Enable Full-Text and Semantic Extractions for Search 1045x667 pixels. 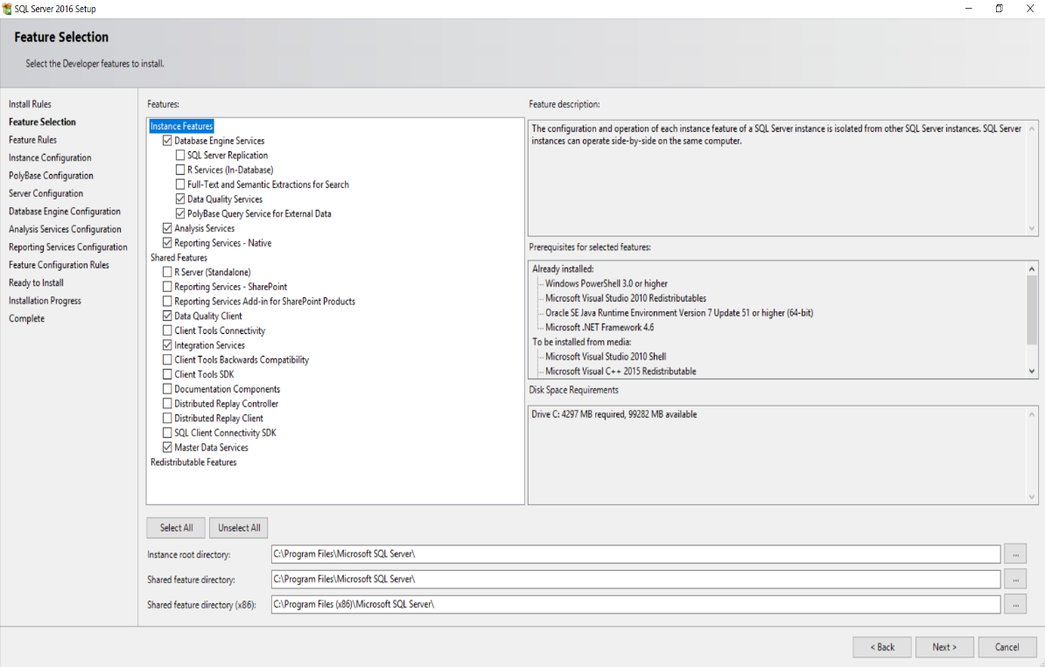tap(180, 184)
